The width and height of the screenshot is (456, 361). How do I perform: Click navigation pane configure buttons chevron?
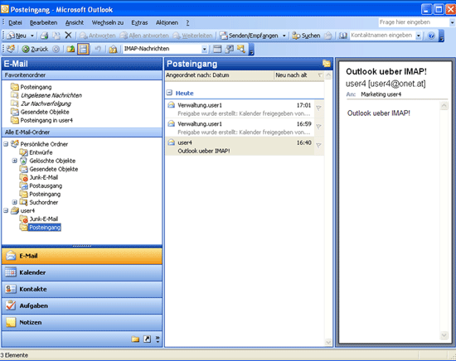coord(158,339)
